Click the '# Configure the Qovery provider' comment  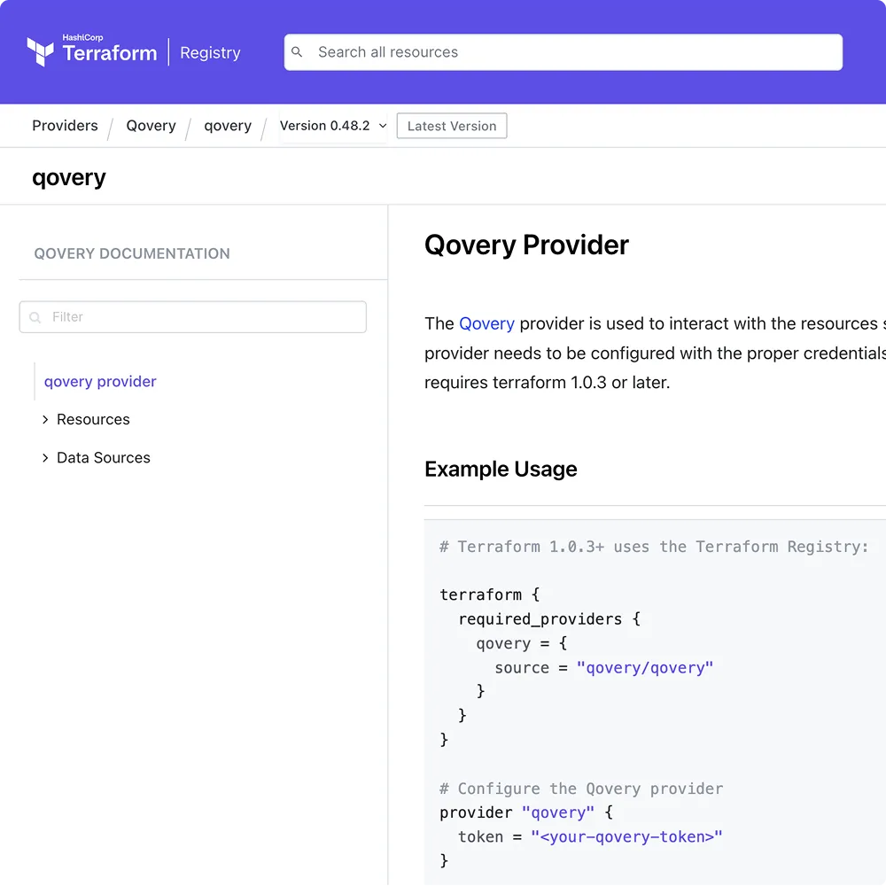pyautogui.click(x=581, y=789)
